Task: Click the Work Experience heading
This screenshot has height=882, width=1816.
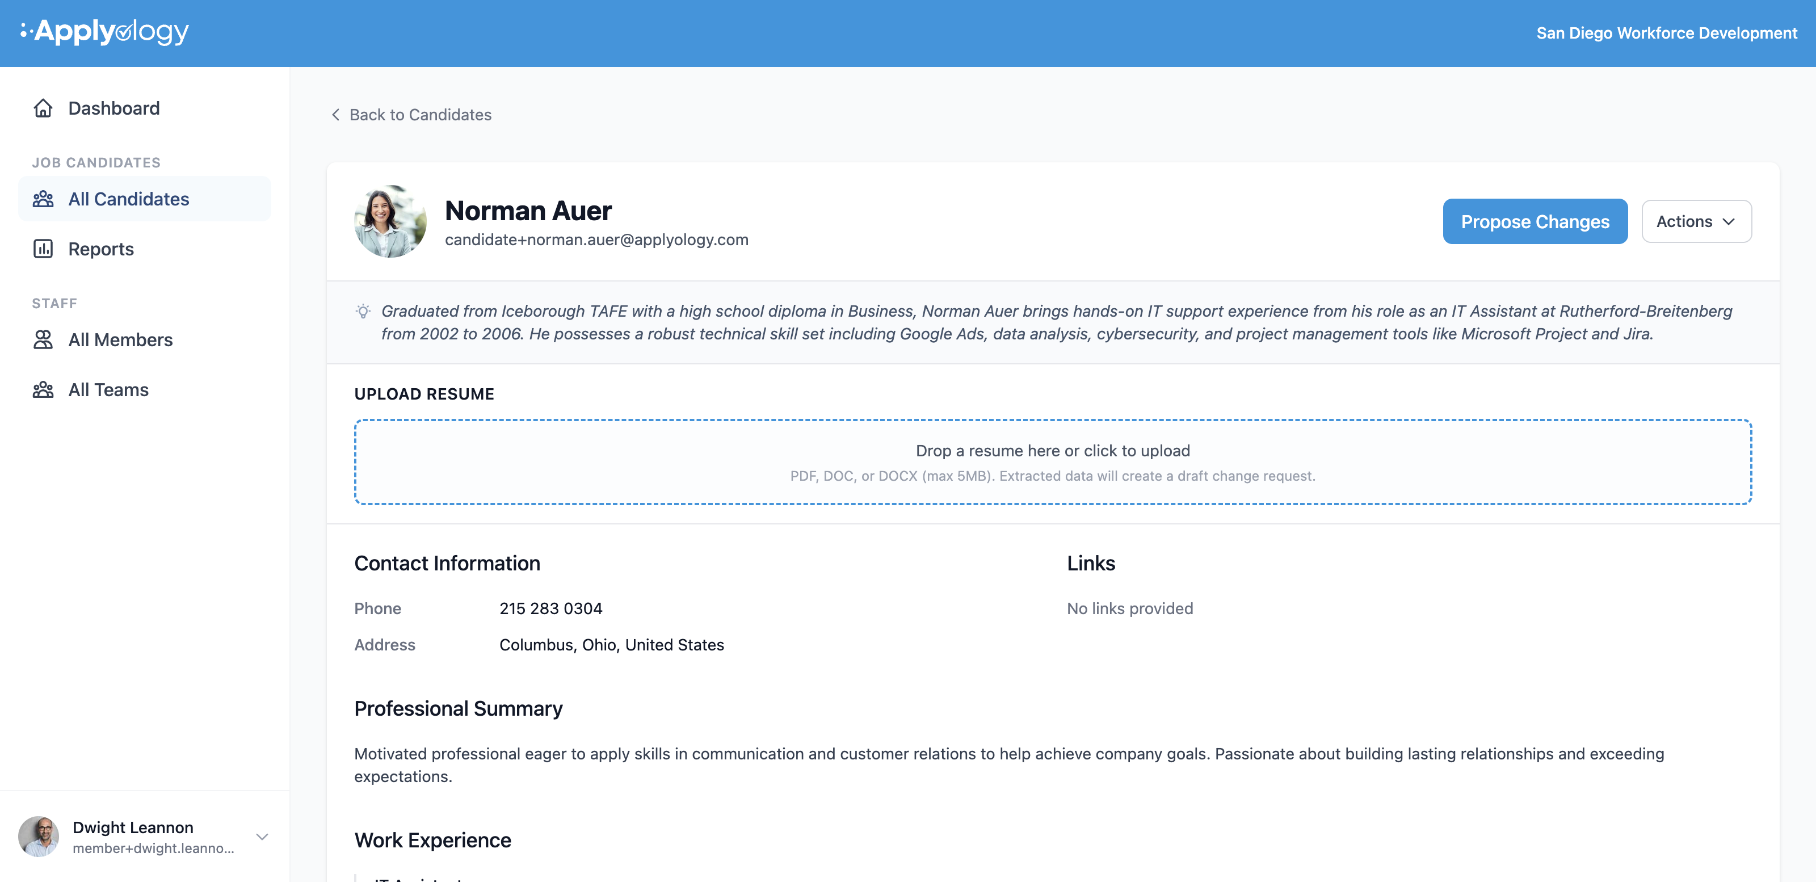Action: (x=432, y=841)
